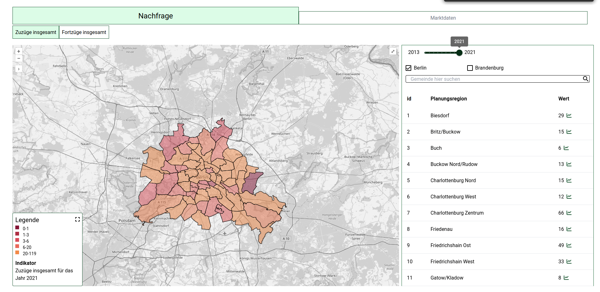Select Charlottenburg West region name
Screen dimensions: 600x292
453,197
